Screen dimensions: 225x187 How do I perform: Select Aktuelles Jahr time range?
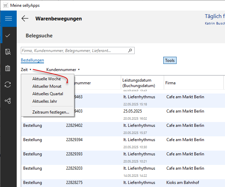point(45,101)
